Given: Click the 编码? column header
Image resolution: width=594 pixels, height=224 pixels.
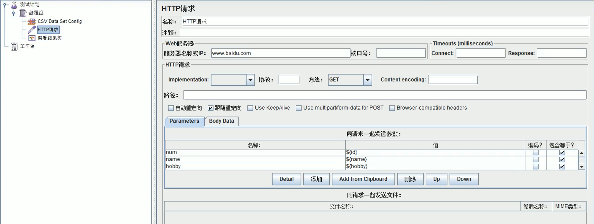Looking at the screenshot, I should click(535, 145).
